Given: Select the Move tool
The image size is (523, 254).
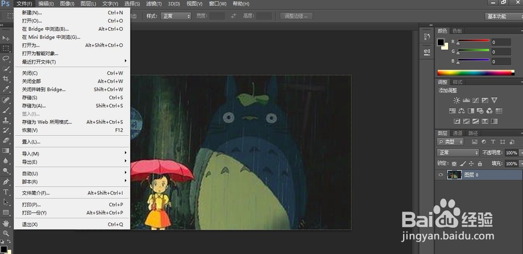Looking at the screenshot, I should coord(6,38).
